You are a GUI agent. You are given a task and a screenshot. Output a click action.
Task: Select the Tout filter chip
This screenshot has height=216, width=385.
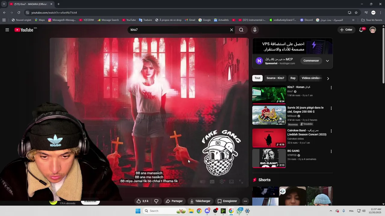[257, 78]
